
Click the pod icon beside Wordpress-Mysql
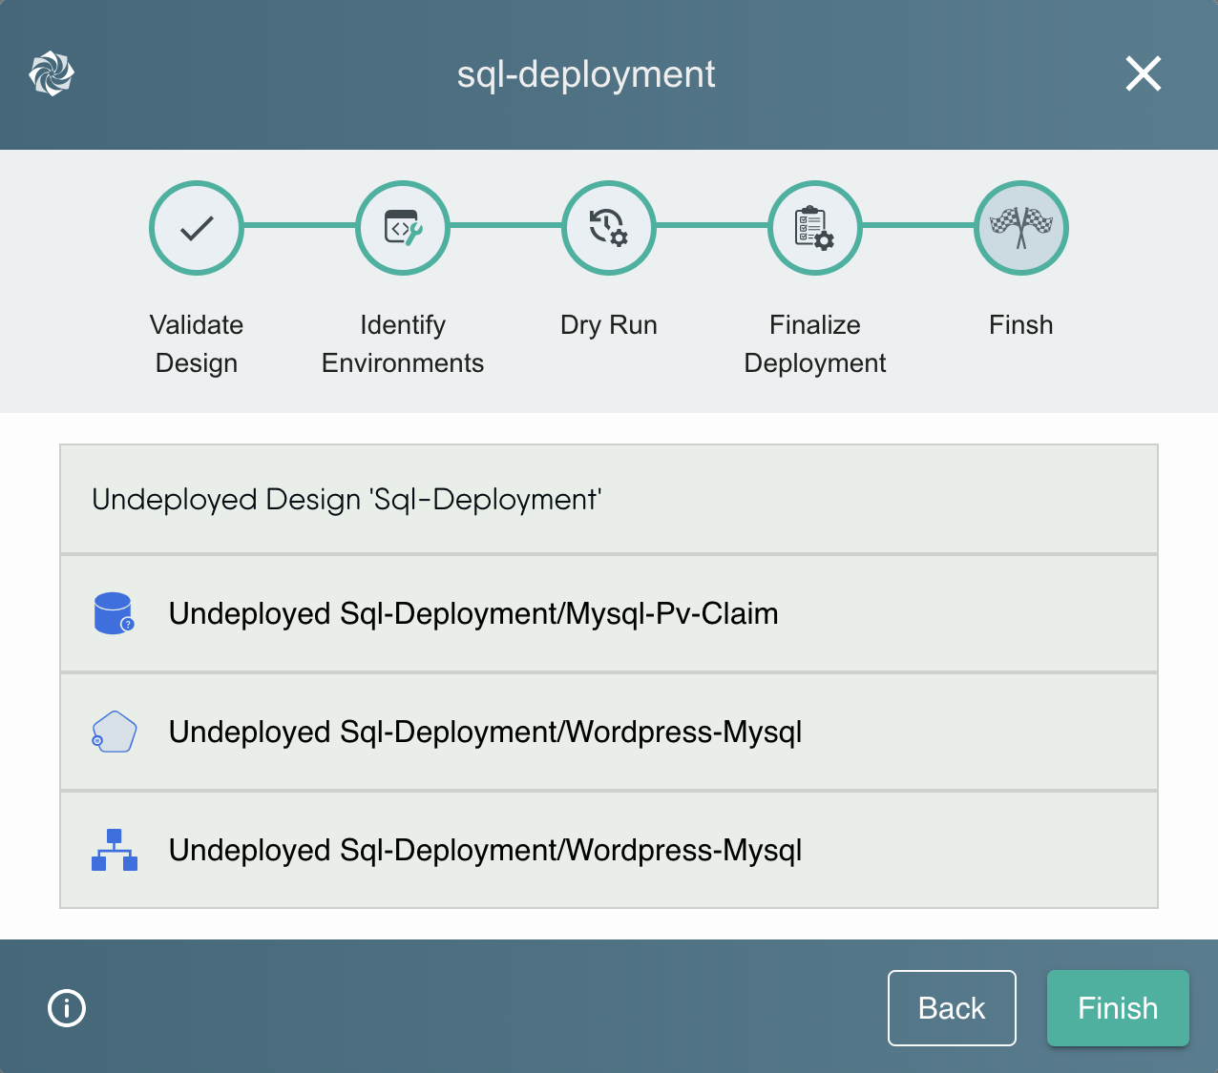pyautogui.click(x=114, y=732)
